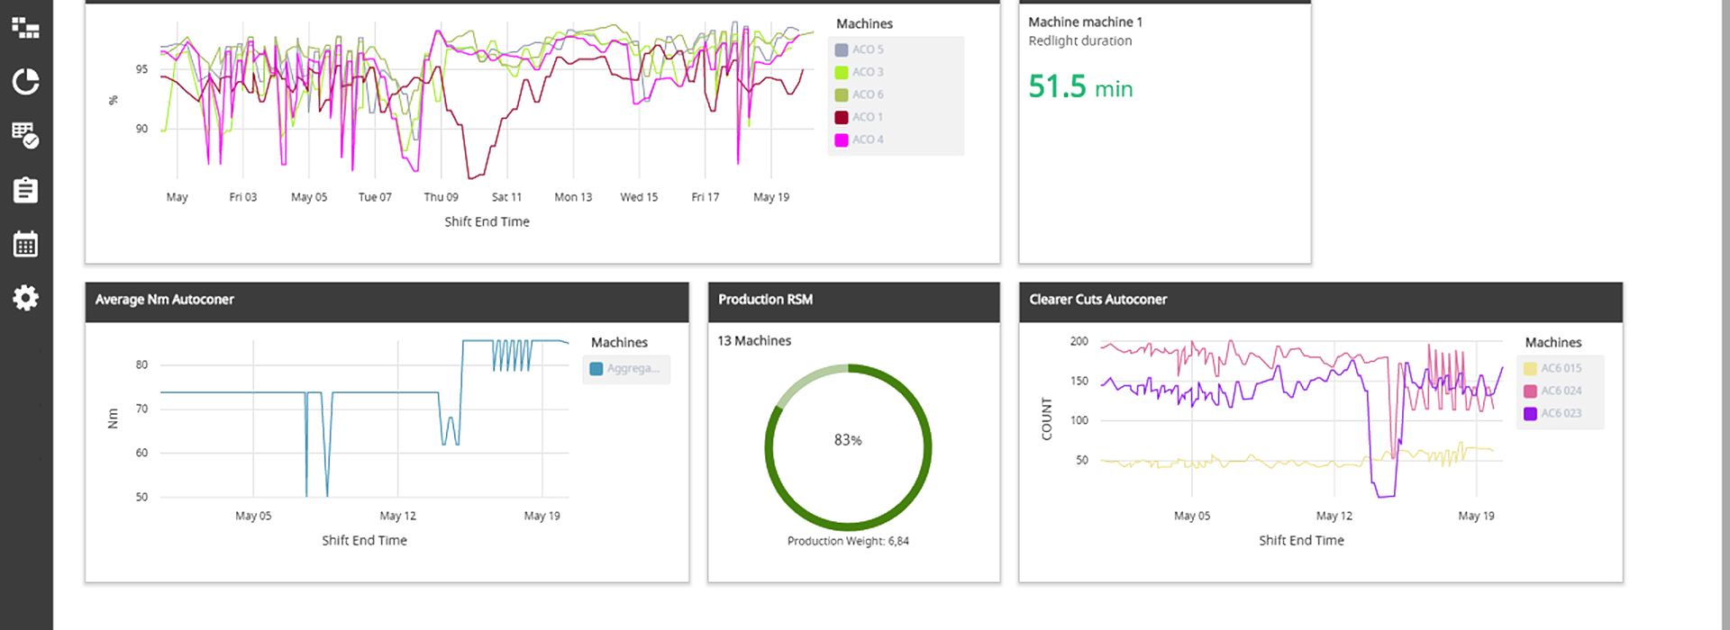Screen dimensions: 1730x630
Task: Open the clipboard sidebar icon
Action: (25, 190)
